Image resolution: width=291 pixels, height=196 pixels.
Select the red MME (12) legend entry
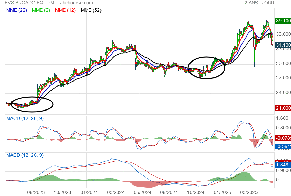click(65, 10)
